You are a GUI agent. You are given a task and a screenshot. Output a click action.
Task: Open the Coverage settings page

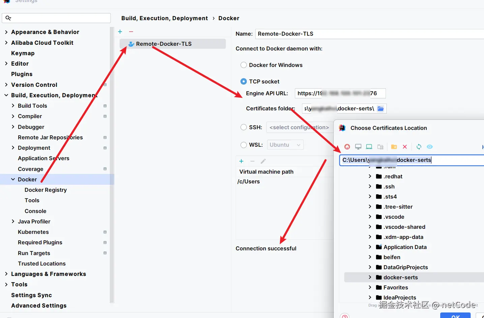coord(30,169)
